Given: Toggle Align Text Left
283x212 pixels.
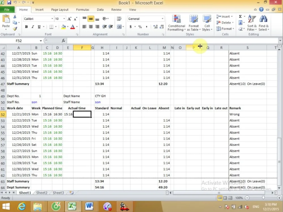Looking at the screenshot, I should coord(84,27).
